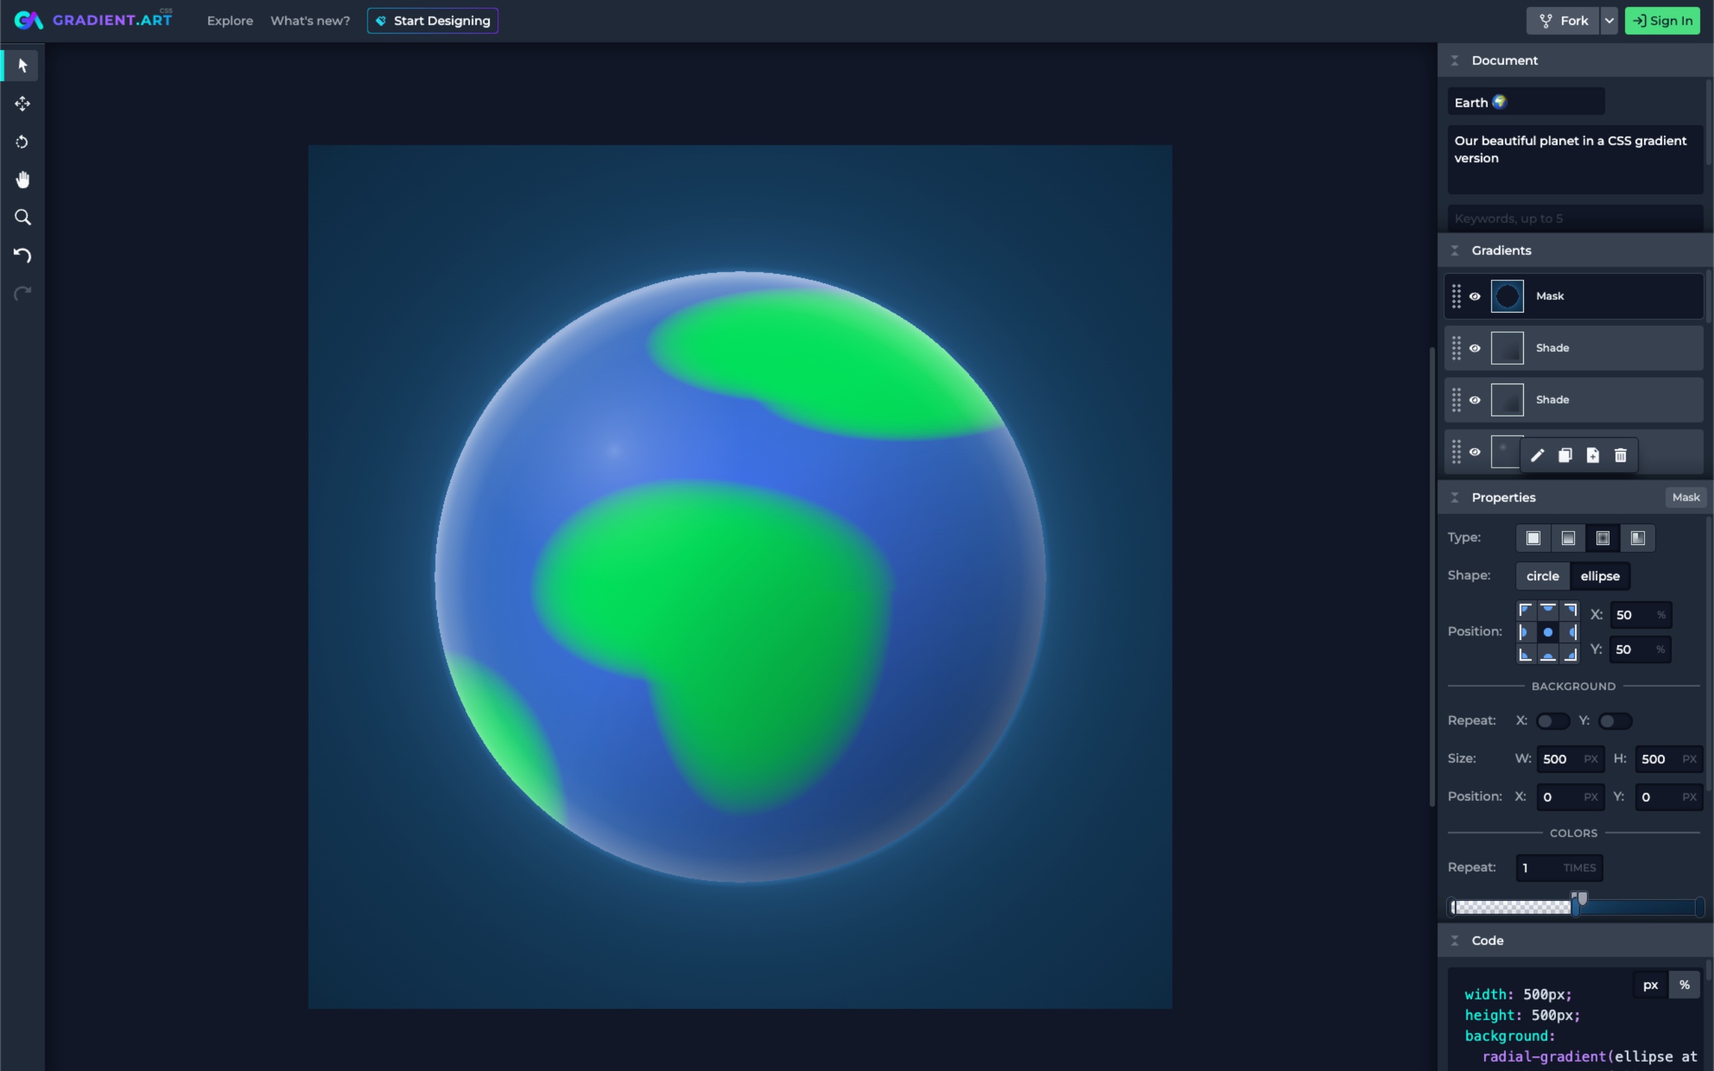Image resolution: width=1714 pixels, height=1071 pixels.
Task: Set position anchor to top-right corner
Action: [1570, 610]
